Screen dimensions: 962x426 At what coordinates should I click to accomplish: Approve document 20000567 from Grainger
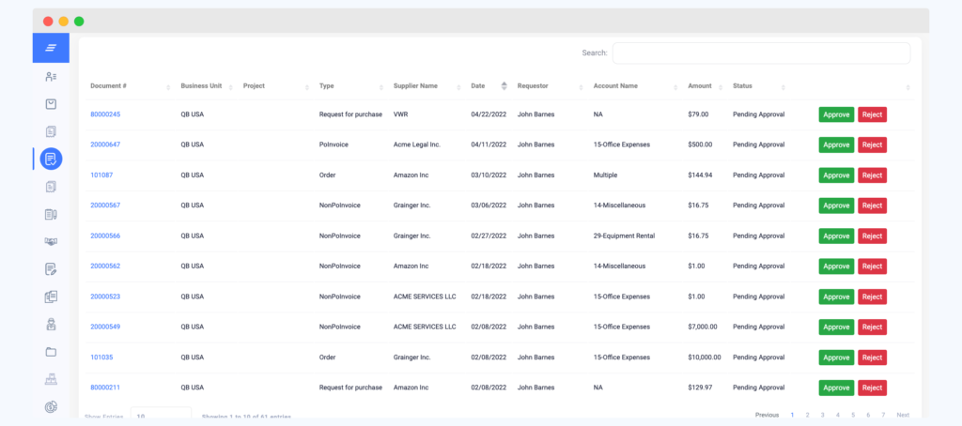(836, 205)
